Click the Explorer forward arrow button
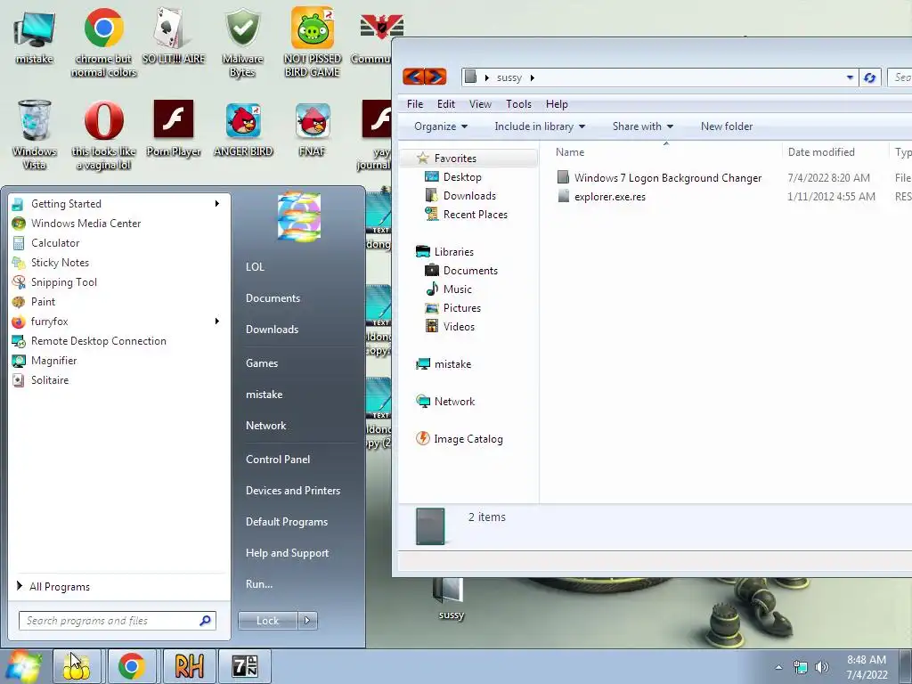 (x=436, y=77)
